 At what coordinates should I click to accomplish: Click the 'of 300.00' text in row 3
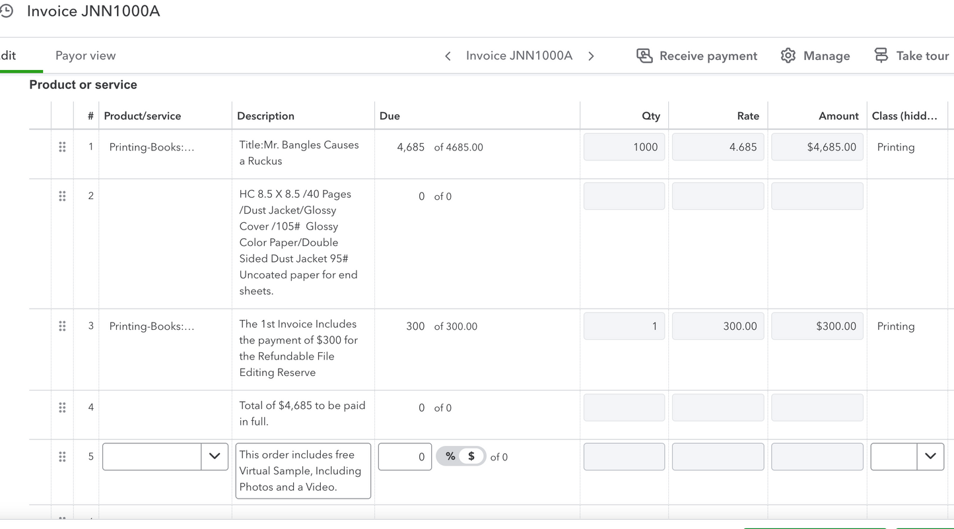(456, 327)
